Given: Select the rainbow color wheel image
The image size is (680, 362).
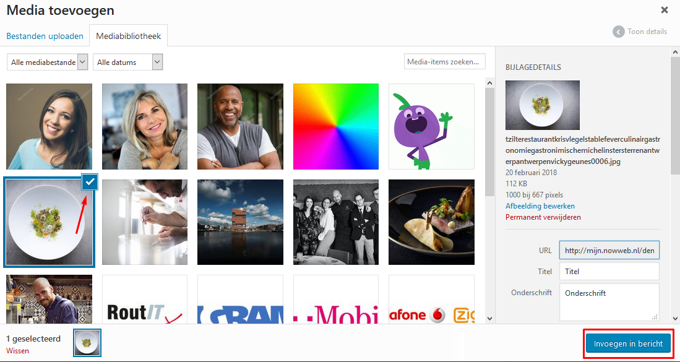Looking at the screenshot, I should pos(335,126).
